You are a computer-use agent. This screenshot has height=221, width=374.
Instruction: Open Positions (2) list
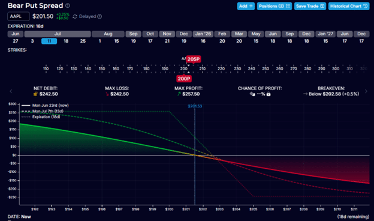(275, 6)
